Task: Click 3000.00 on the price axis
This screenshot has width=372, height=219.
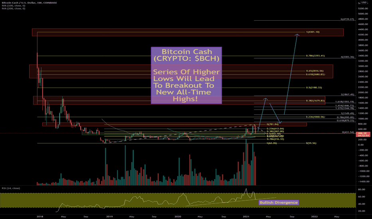Action: coord(363,66)
